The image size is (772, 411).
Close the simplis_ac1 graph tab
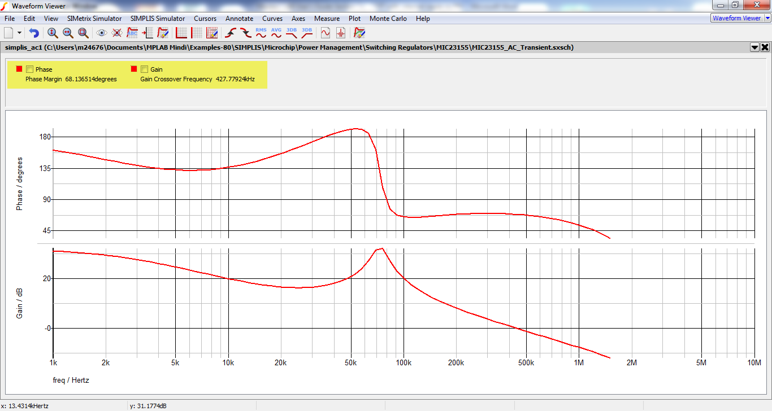(x=765, y=47)
